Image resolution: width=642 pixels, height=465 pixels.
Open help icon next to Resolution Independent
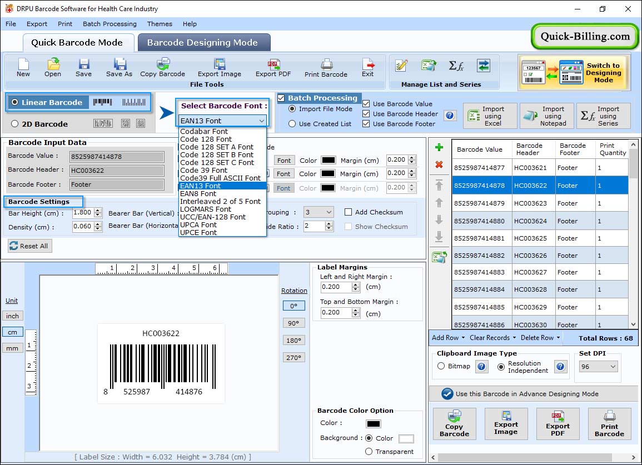pos(560,366)
